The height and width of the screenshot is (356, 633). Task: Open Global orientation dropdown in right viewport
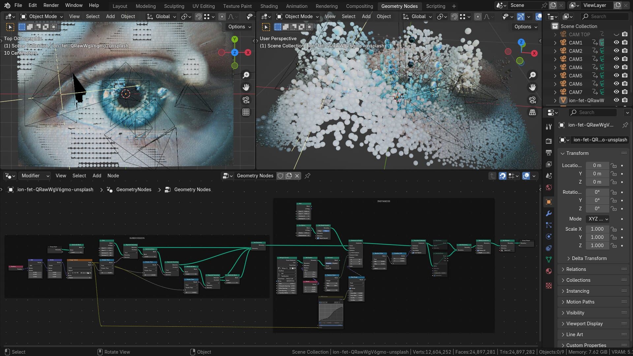coord(417,16)
